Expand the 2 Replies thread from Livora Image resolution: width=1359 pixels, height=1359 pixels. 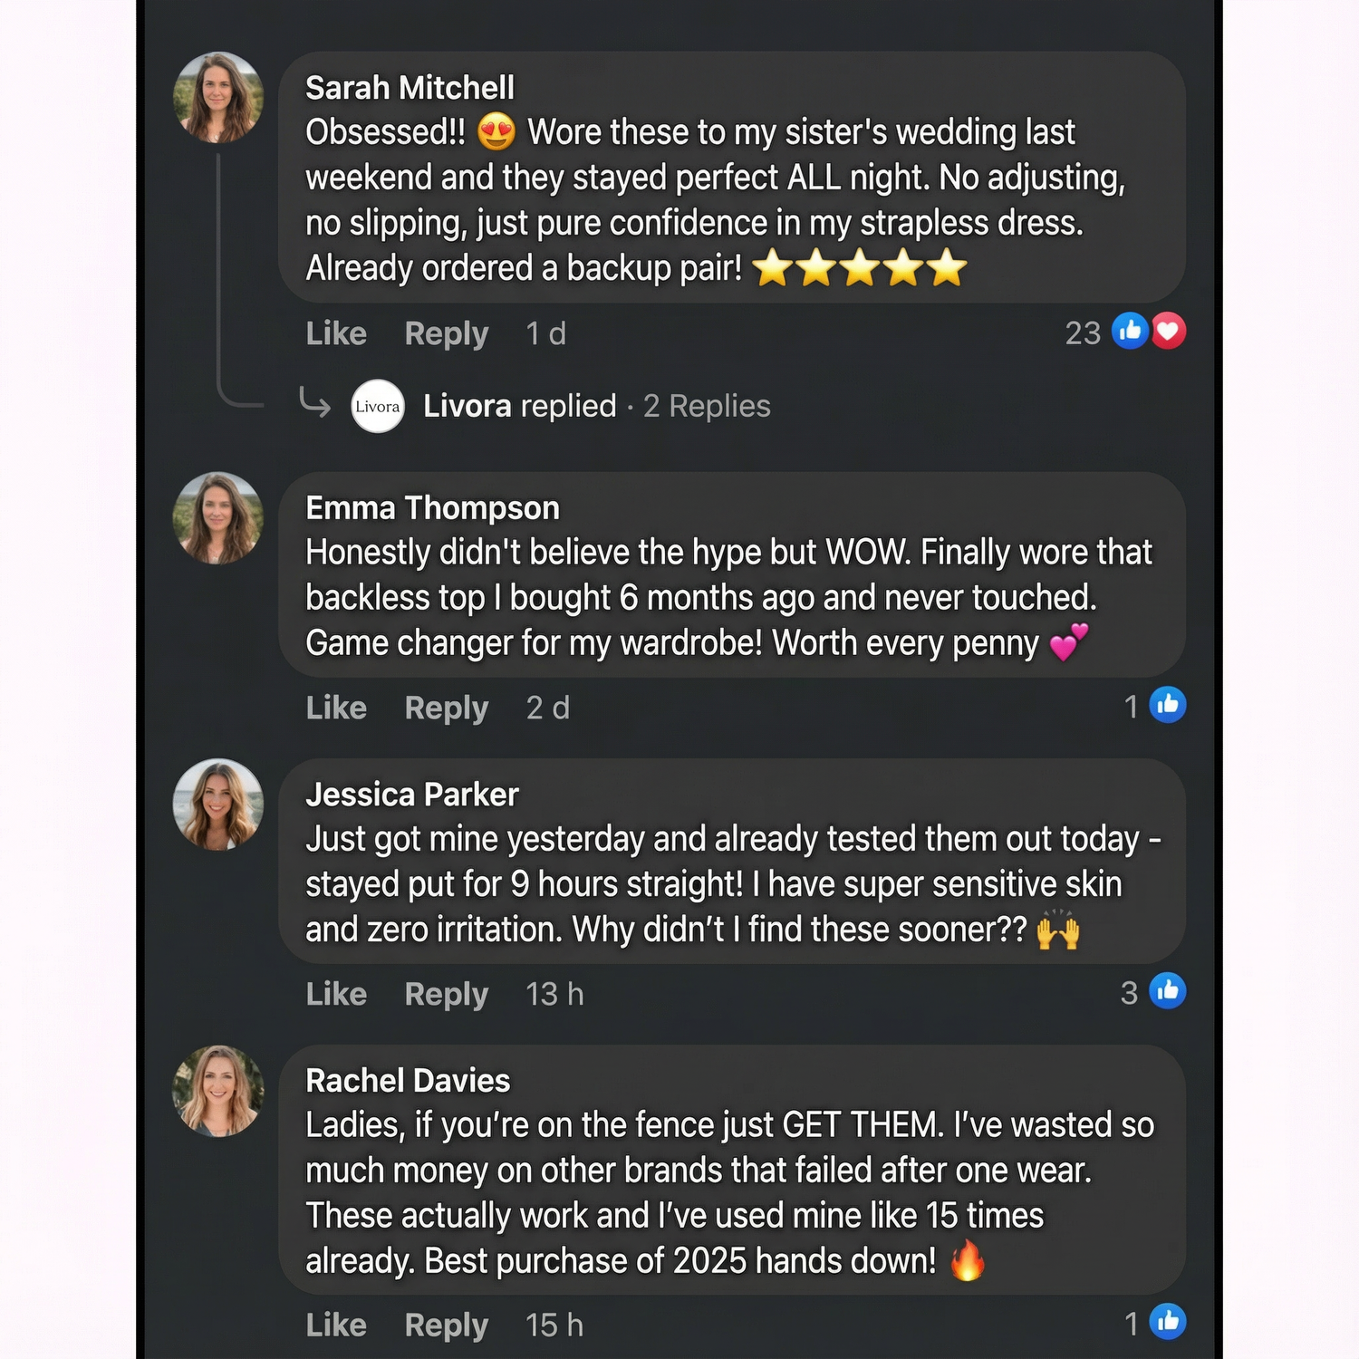click(x=707, y=406)
